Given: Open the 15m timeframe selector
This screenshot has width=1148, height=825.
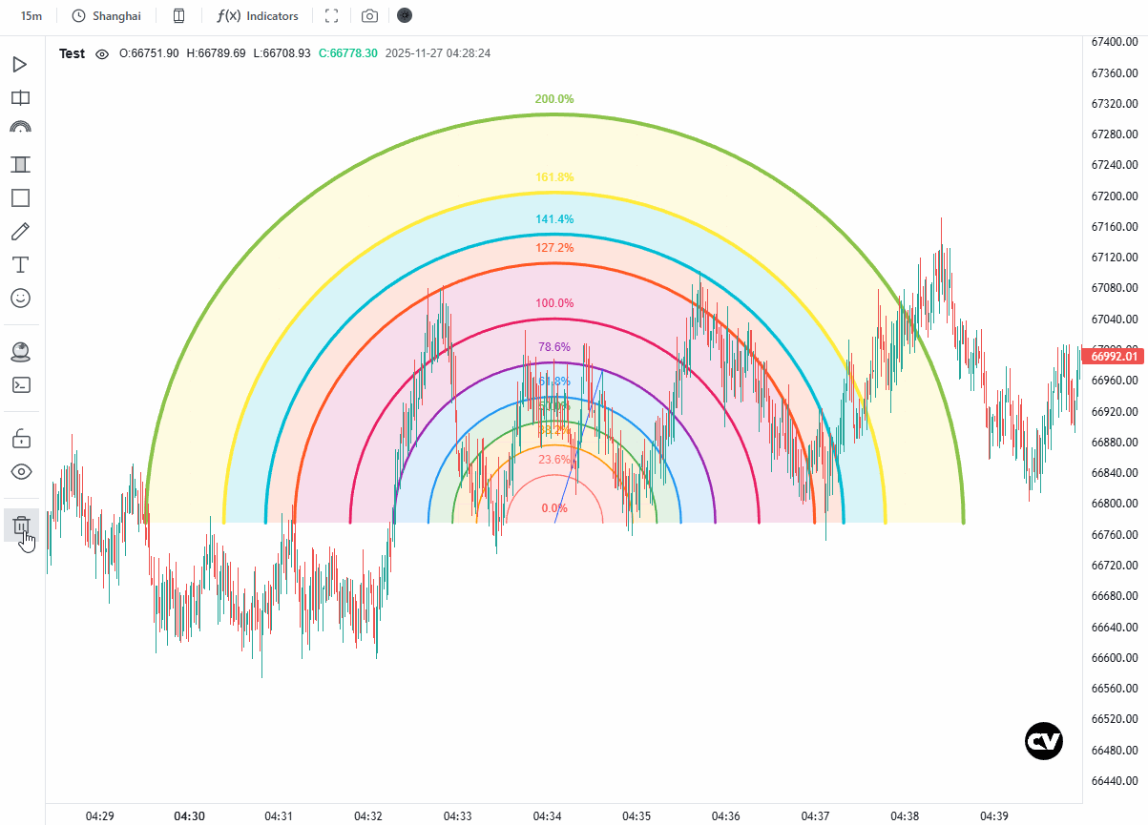Looking at the screenshot, I should (x=31, y=16).
